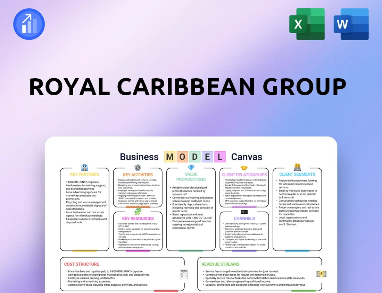This screenshot has width=382, height=293.
Task: Click the word Canvas in canvas title
Action: click(x=247, y=157)
